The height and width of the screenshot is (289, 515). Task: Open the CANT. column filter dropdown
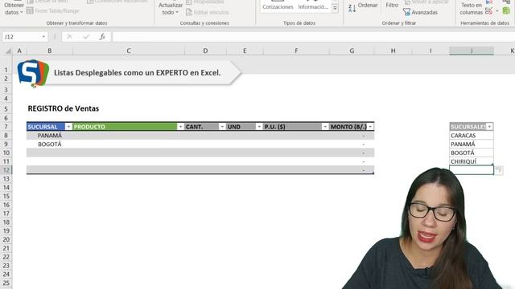tap(222, 127)
